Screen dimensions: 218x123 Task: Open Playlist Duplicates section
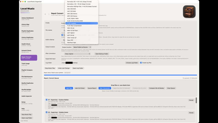29,32
